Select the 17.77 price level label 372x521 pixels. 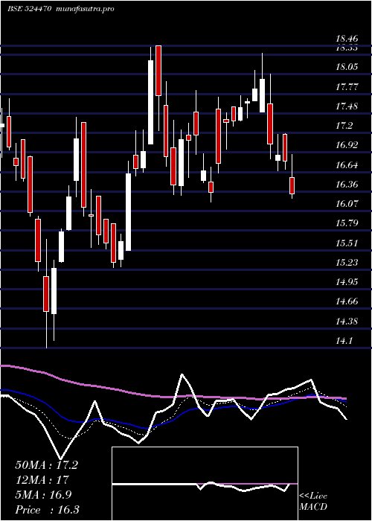(x=347, y=87)
